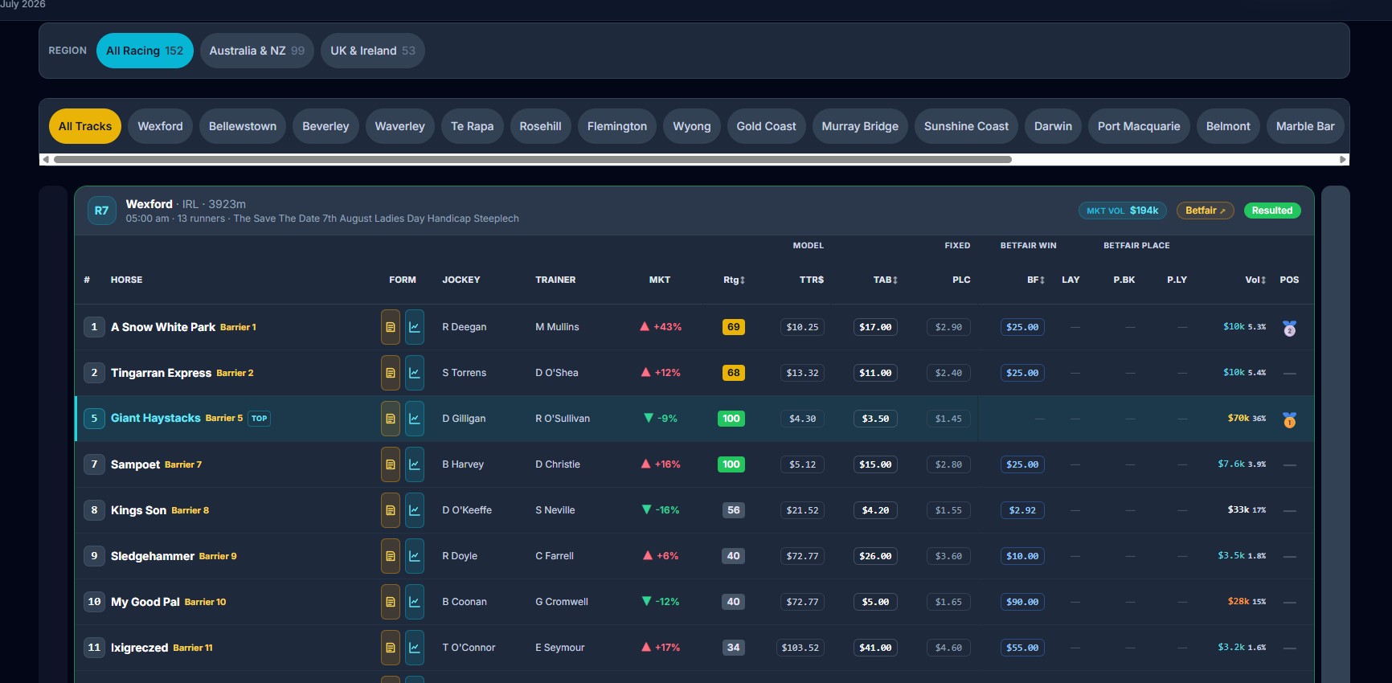Click the scrollbar left arrow under track tabs
Screen dimensions: 1392x683
tap(46, 159)
